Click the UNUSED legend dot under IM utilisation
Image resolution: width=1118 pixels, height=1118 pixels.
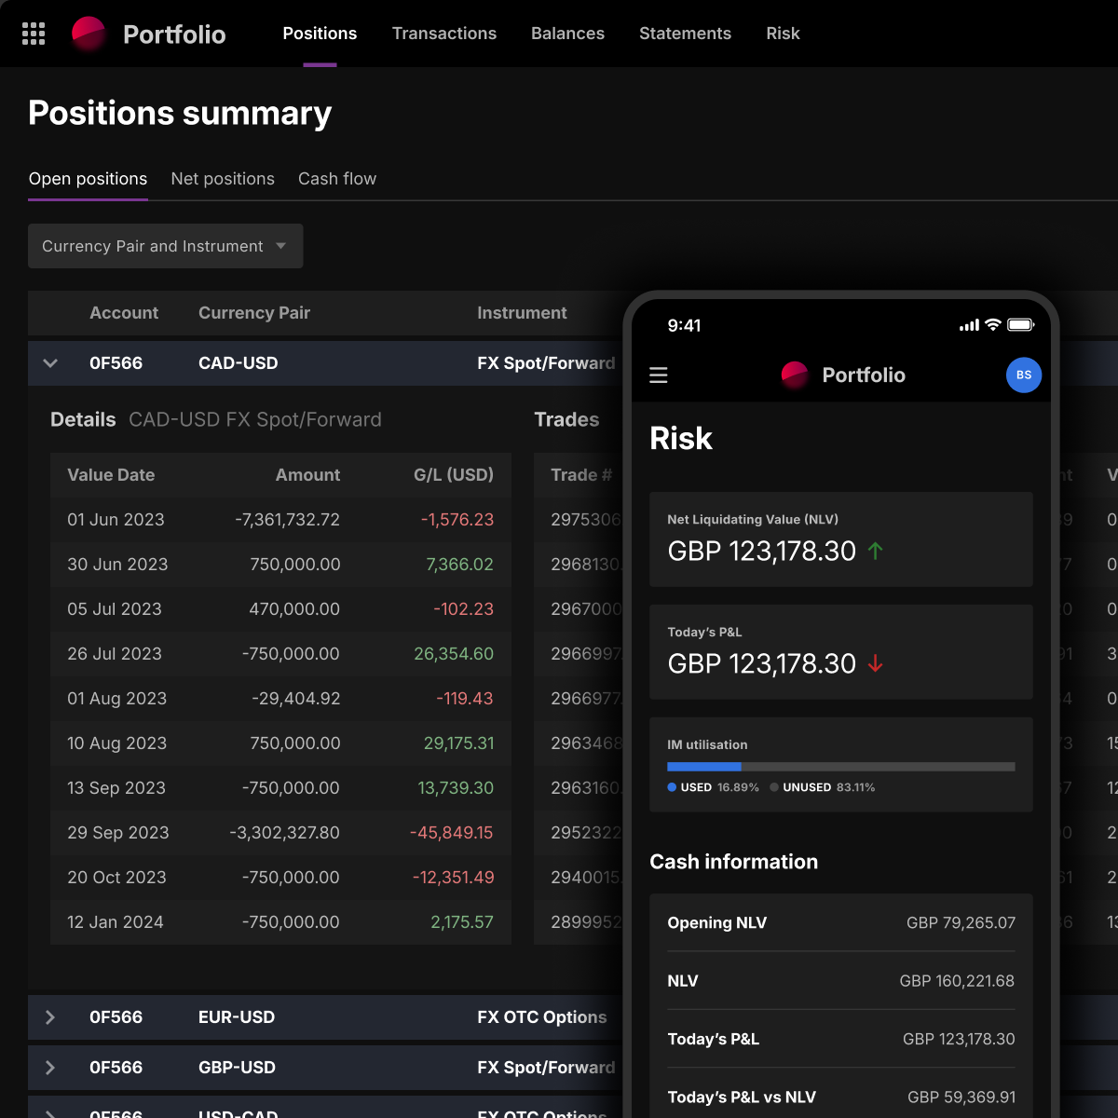pos(773,787)
